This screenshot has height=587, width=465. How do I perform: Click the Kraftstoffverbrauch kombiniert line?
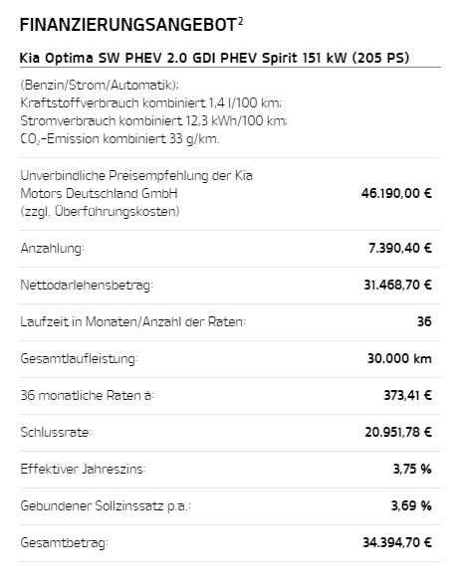151,102
